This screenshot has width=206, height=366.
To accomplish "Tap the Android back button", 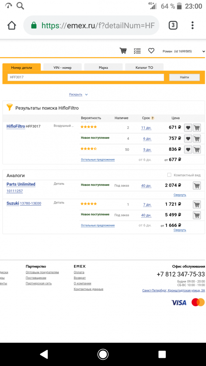I will pyautogui.click(x=44, y=354).
